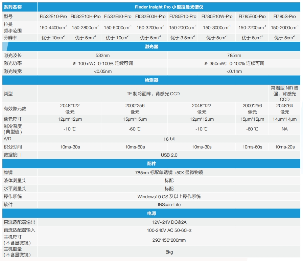Screen dimensions: 303x261
Task: Click the Finder Insight Pro title header
Action: pos(169,7)
